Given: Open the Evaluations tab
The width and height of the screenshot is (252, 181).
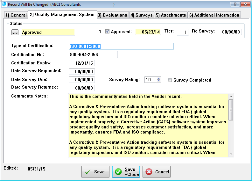Looking at the screenshot, I should tap(112, 15).
